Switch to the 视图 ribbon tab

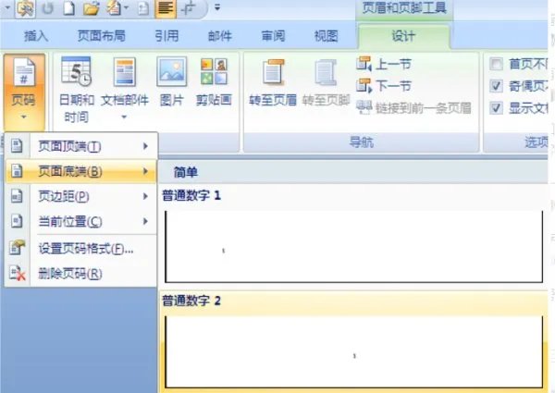[326, 36]
